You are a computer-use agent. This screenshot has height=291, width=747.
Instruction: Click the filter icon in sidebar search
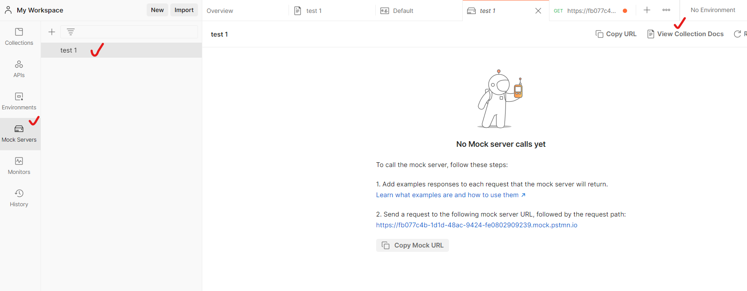coord(71,32)
